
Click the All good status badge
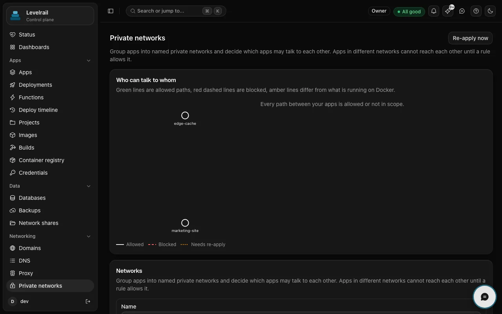pos(409,11)
